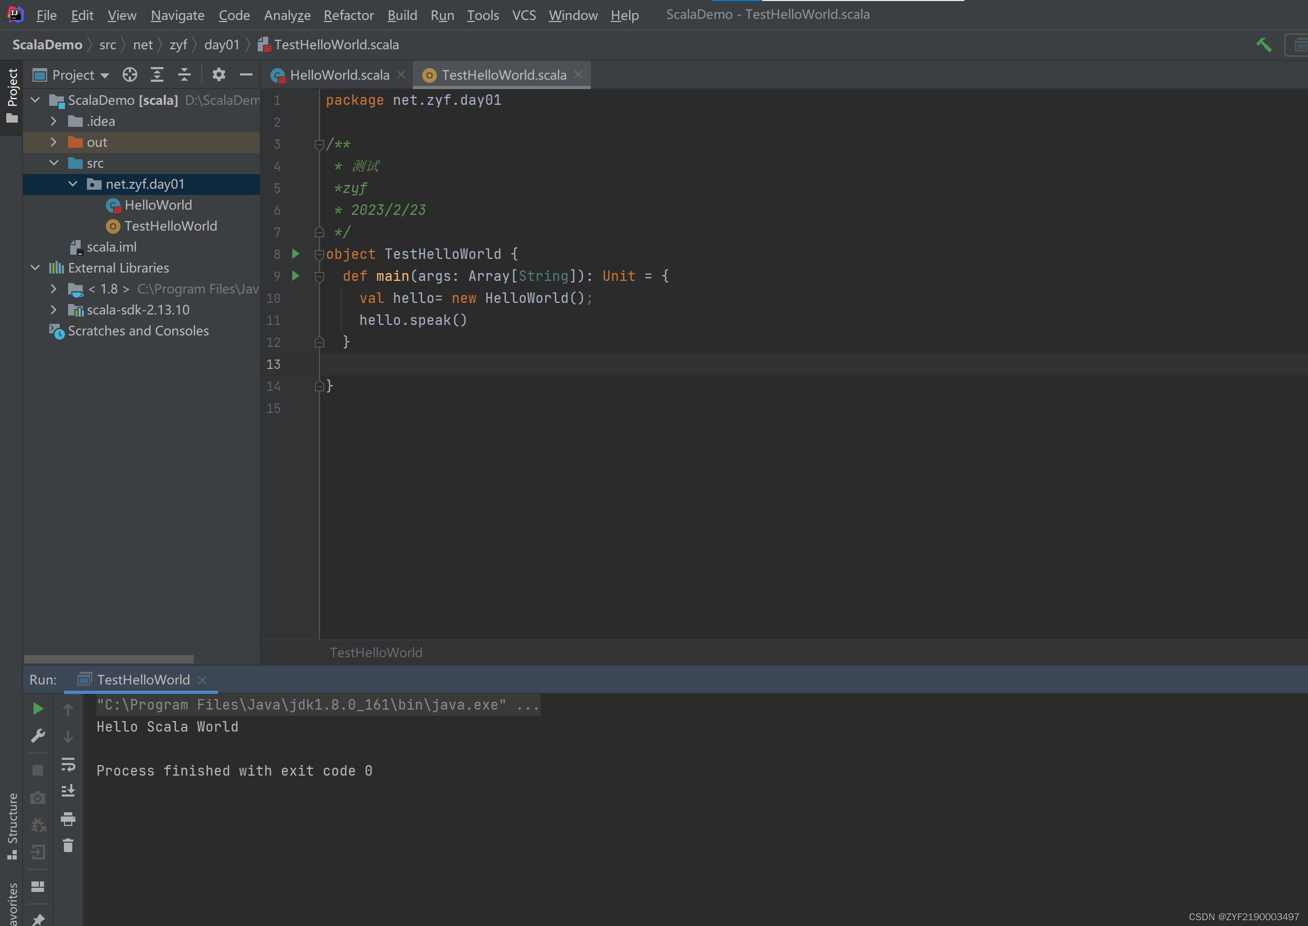1308x926 pixels.
Task: Click the Project panel horizontal scrollbar
Action: coord(109,659)
